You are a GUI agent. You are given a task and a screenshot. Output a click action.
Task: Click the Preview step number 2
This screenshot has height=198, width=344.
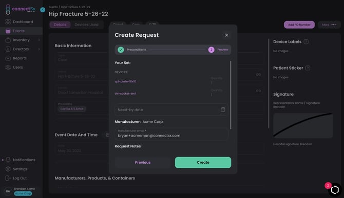point(211,50)
